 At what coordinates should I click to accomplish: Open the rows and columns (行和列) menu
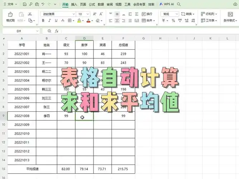point(209,14)
